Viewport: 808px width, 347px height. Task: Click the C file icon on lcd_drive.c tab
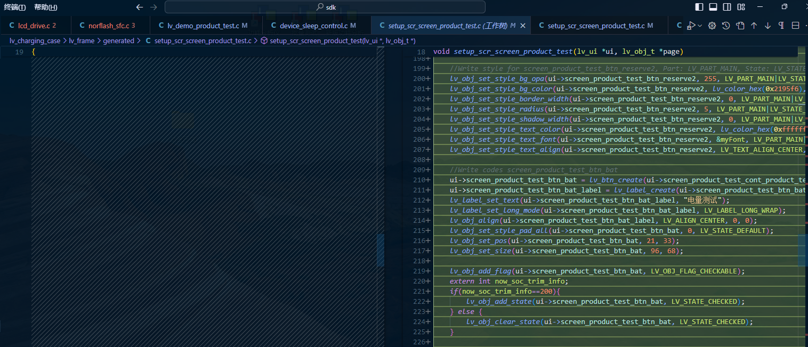pos(12,26)
